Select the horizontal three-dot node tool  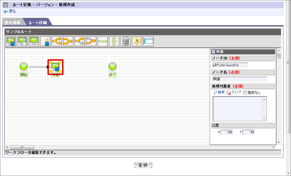point(103,41)
